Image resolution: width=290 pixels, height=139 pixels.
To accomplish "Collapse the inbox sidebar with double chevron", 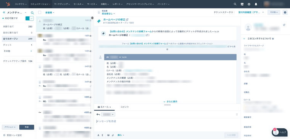I will (x=4, y=13).
